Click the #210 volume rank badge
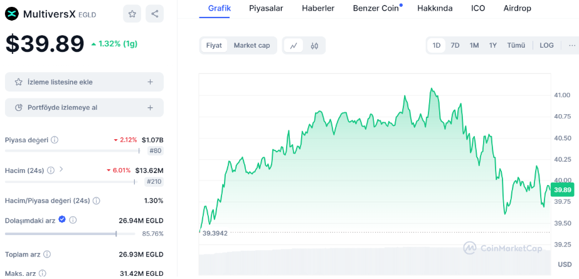The width and height of the screenshot is (579, 279). pyautogui.click(x=154, y=182)
